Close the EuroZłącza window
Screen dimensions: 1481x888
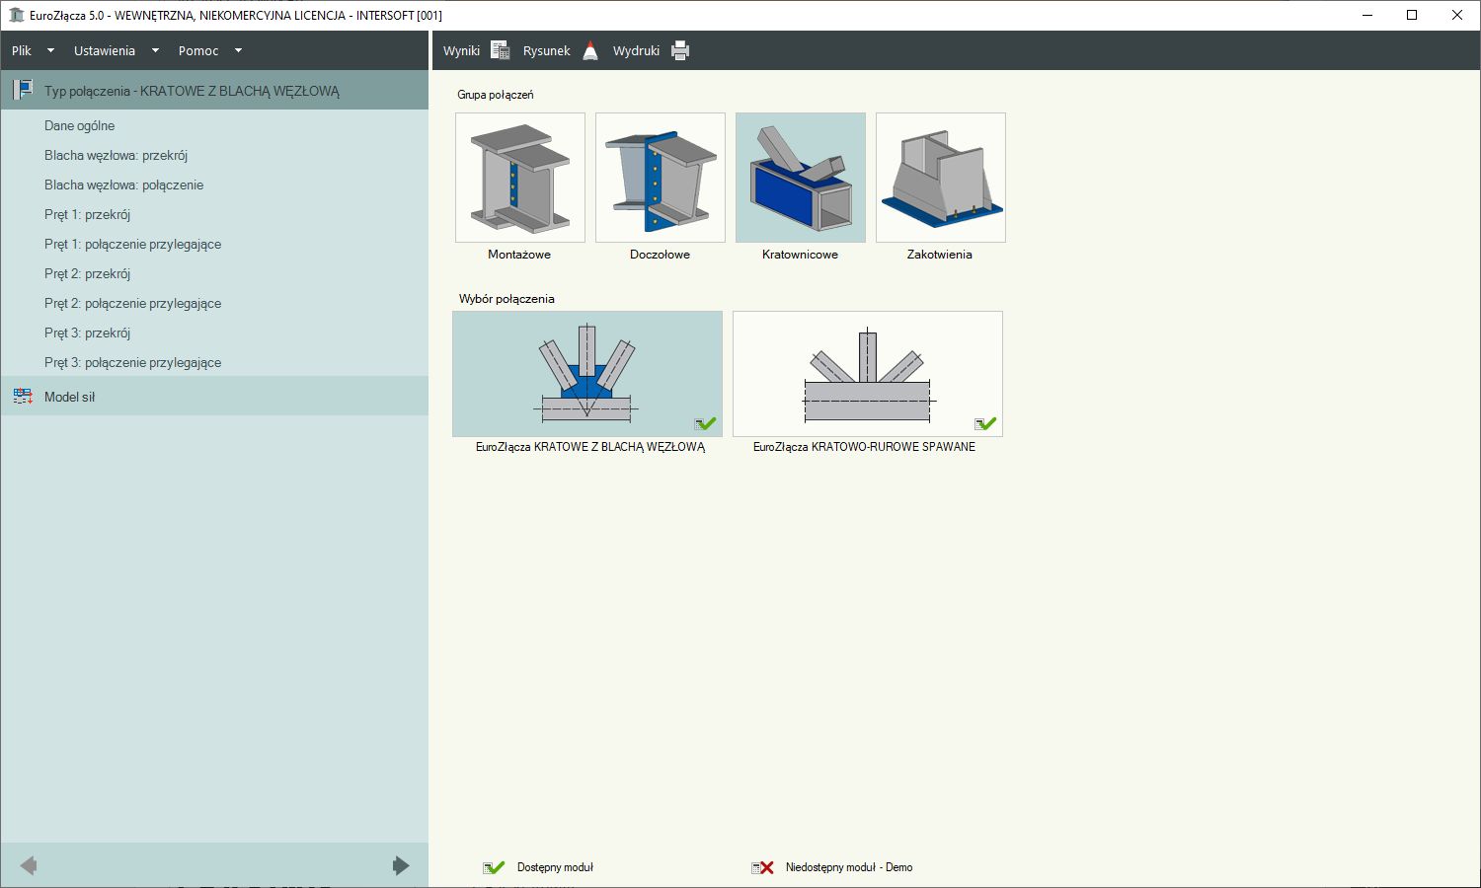tap(1457, 15)
